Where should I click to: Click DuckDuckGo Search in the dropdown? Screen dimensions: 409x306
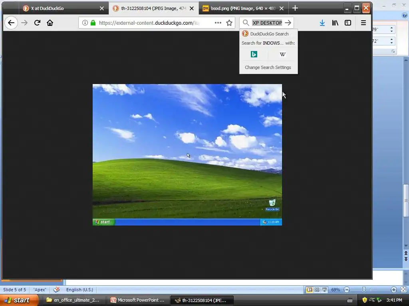[268, 34]
